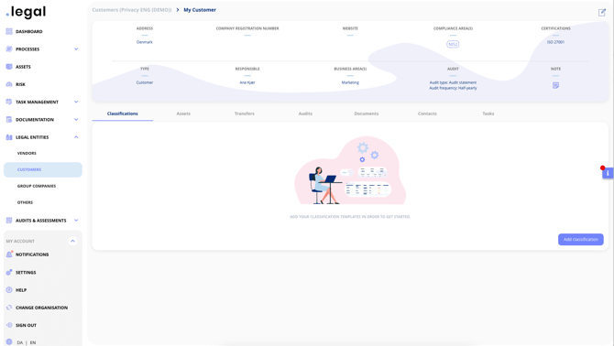Click the Risk gauge icon

tap(9, 84)
